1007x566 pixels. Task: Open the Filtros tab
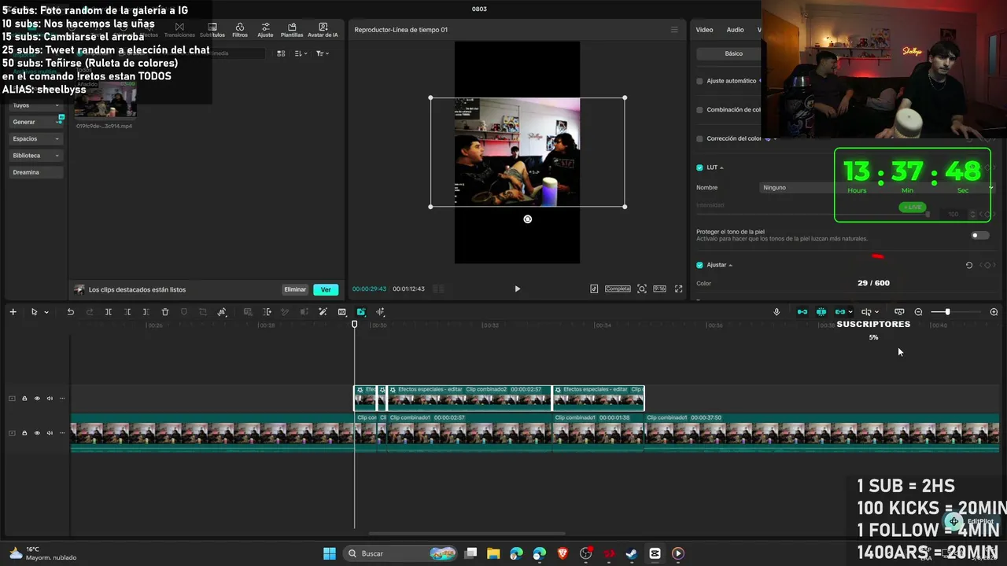[x=240, y=30]
